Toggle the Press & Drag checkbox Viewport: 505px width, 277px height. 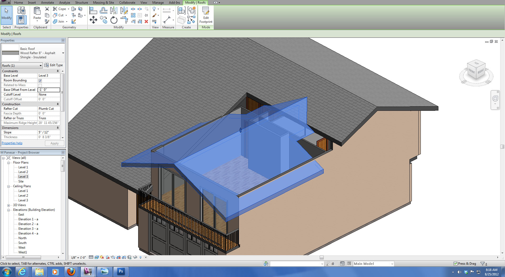[456, 264]
